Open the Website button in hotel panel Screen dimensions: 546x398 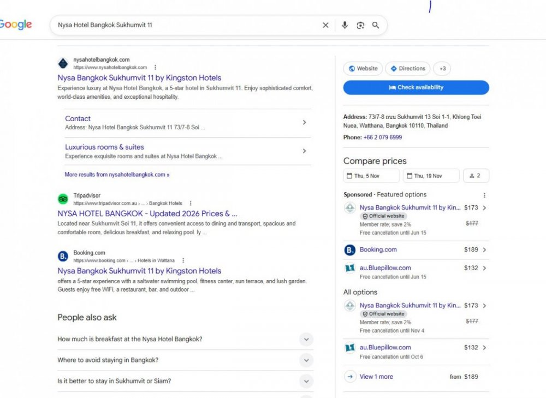(363, 69)
